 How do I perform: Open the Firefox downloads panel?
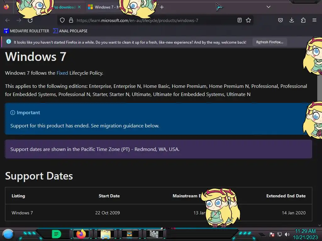click(291, 20)
